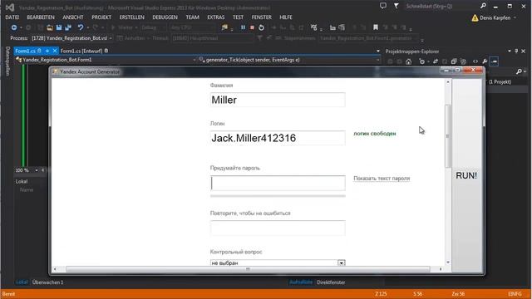Open the BEARBEITEN menu
This screenshot has width=532, height=299.
41,17
